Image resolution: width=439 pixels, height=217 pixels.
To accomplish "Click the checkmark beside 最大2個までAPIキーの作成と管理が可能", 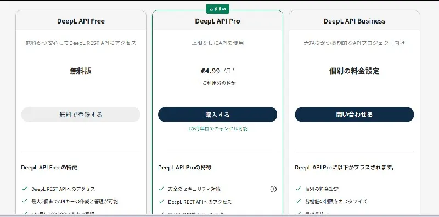I will (25, 201).
